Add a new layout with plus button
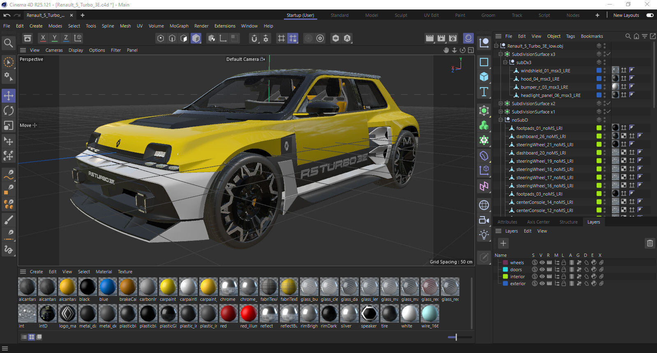The width and height of the screenshot is (657, 353). point(597,15)
